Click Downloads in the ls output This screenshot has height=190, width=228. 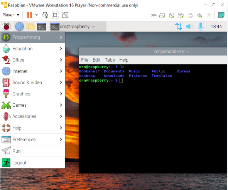(114, 76)
